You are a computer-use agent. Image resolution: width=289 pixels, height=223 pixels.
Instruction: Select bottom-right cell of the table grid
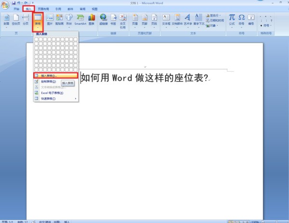(76, 70)
